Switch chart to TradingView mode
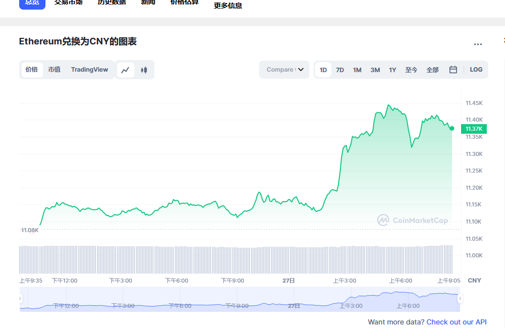This screenshot has width=505, height=328. coord(89,70)
